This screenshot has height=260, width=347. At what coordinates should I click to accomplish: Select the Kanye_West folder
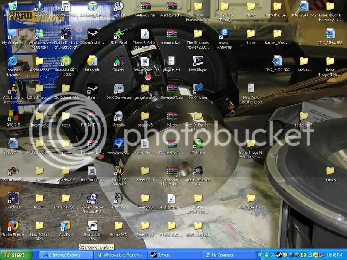click(x=277, y=34)
